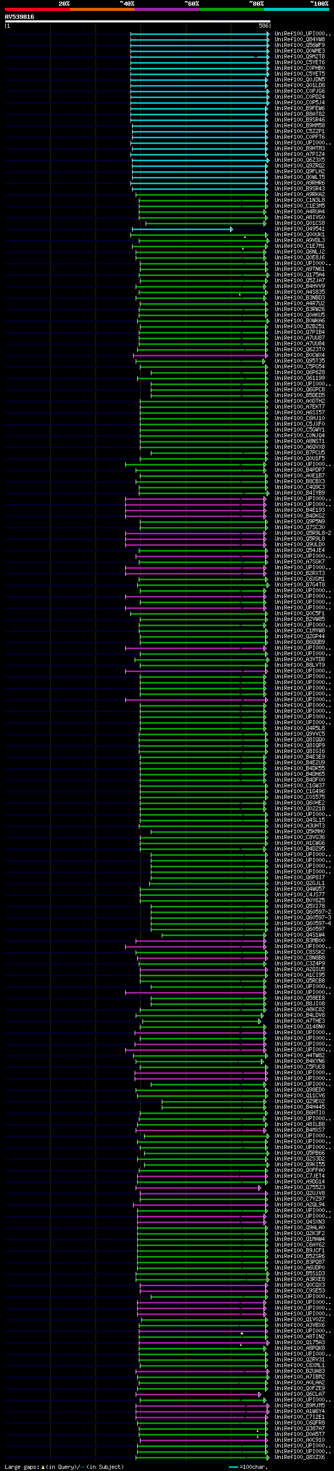Click label UniRef100_Q175A4
The width and height of the screenshot is (334, 1471).
300,274
